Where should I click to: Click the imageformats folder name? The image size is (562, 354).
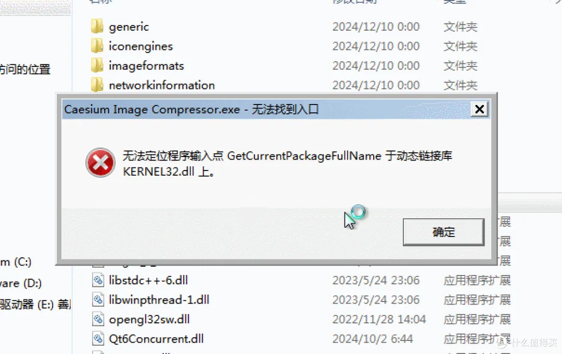tap(146, 66)
